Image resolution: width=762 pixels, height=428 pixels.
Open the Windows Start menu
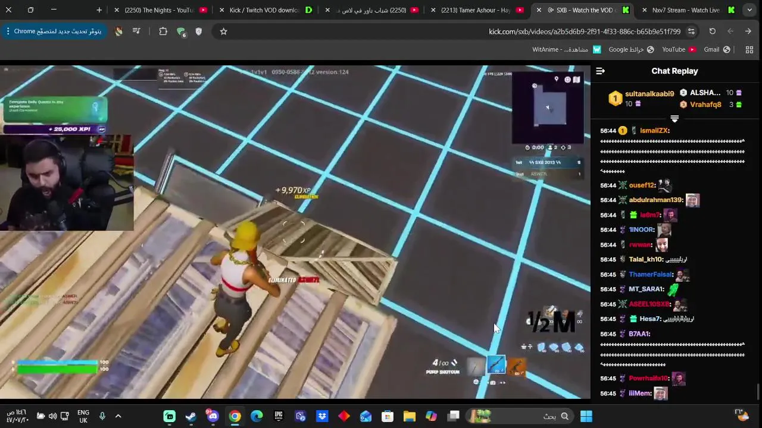(x=586, y=416)
